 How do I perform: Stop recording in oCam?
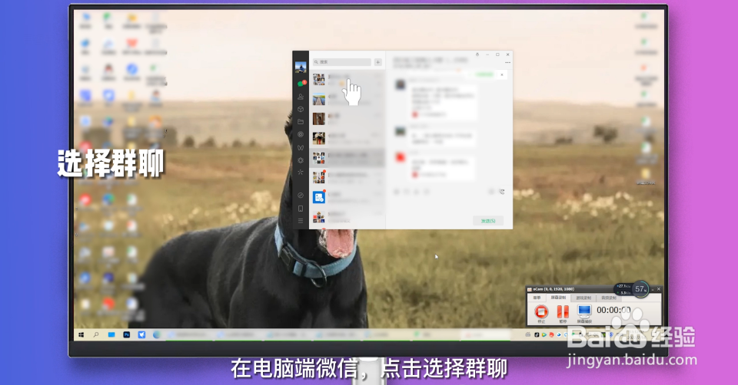click(541, 312)
